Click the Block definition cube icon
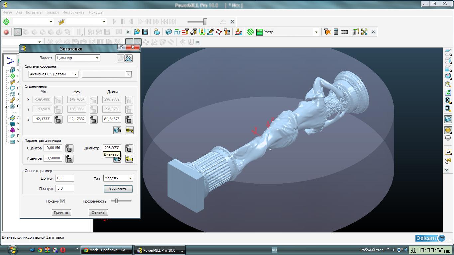Viewport: 454px width, 255px height. [169, 32]
